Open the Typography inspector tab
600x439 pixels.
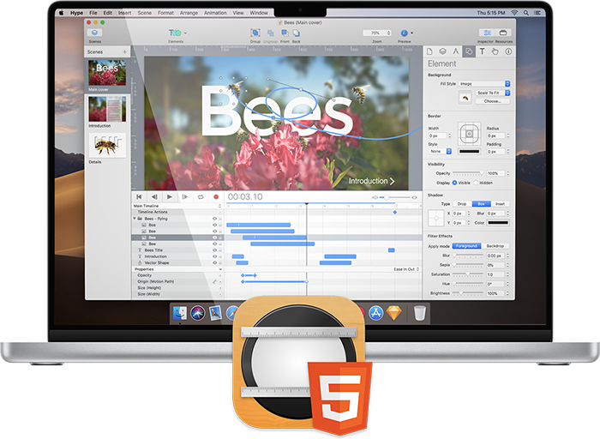482,51
